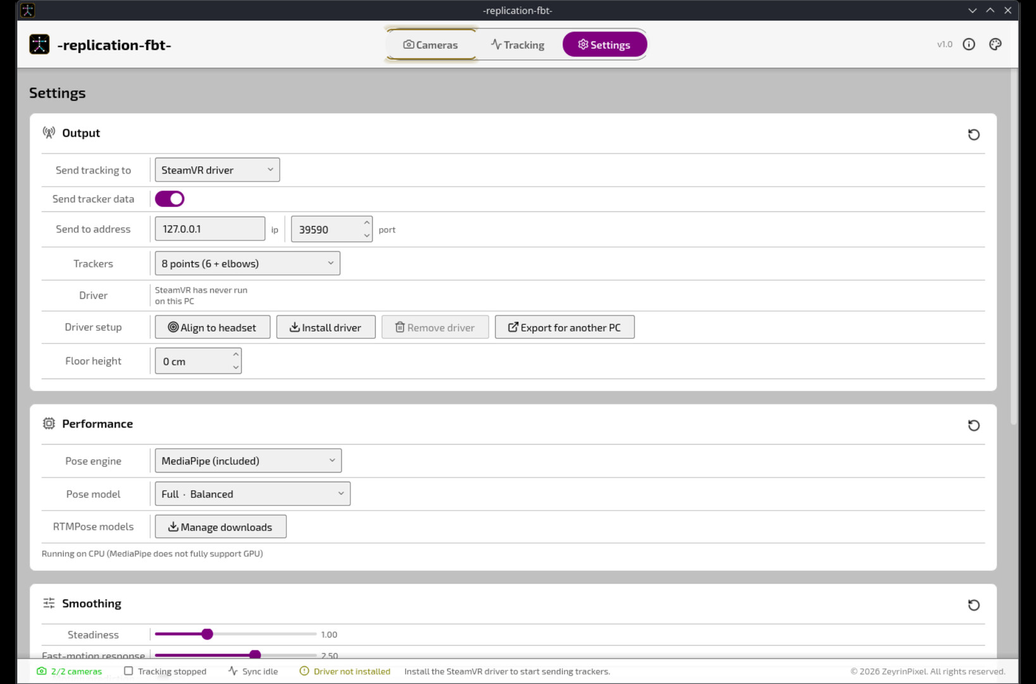This screenshot has height=684, width=1036.
Task: Click the 127.0.0.1 IP address field
Action: coord(210,229)
